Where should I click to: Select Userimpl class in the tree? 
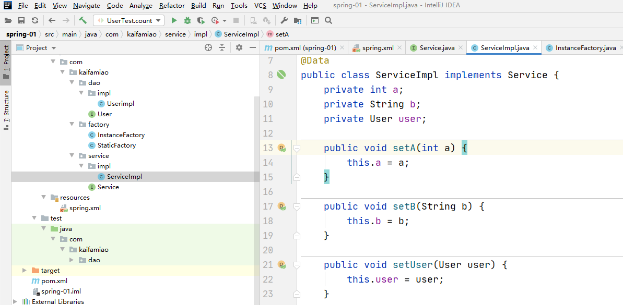121,104
